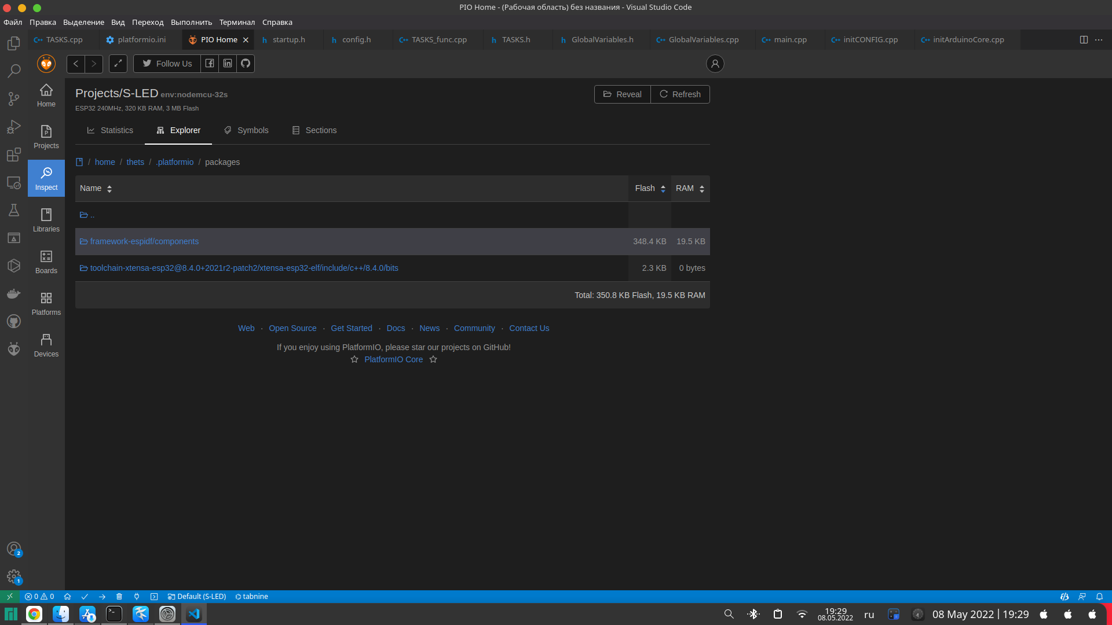The image size is (1112, 625).
Task: Open Chrome from the taskbar
Action: click(34, 614)
